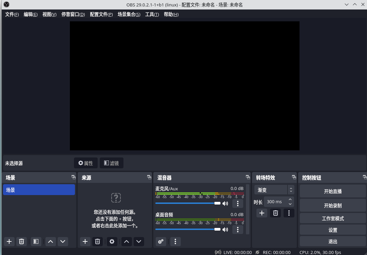Image resolution: width=367 pixels, height=255 pixels.
Task: Undock the 转场特效 panel
Action: (x=294, y=177)
